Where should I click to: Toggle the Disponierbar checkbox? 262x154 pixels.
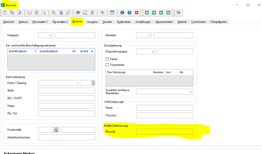107,65
